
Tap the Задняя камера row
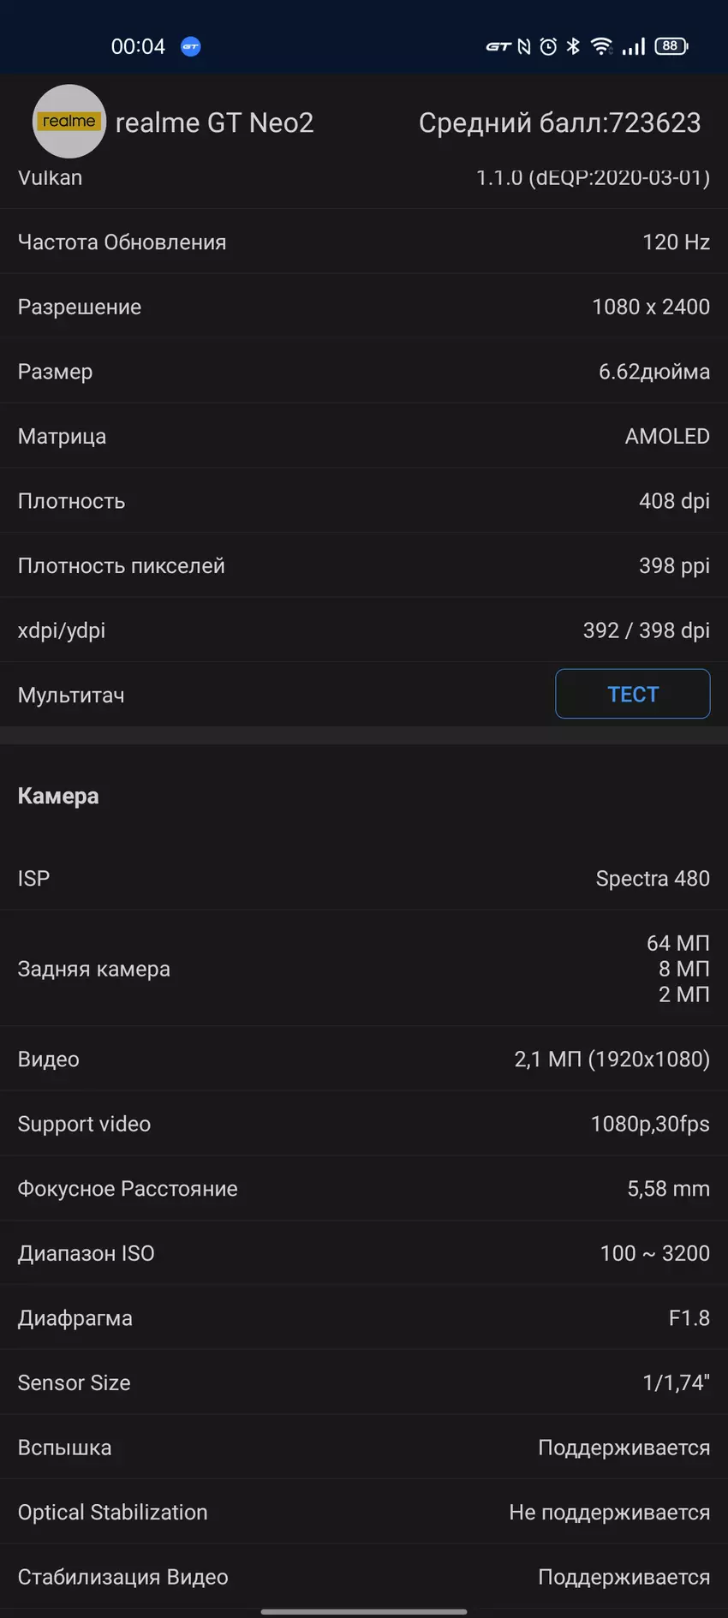(364, 969)
